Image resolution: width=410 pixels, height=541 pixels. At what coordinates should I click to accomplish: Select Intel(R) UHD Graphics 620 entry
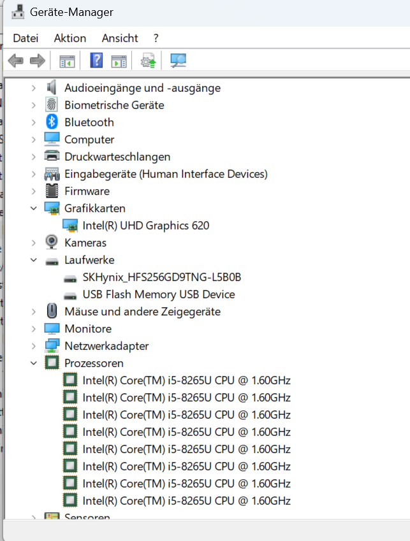tap(145, 226)
